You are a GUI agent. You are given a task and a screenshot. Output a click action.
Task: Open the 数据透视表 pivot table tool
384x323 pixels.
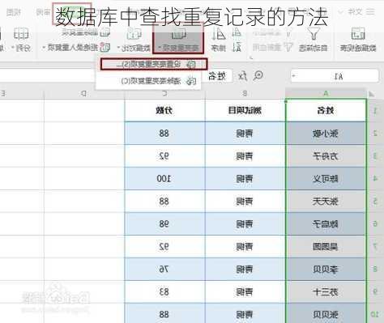(x=358, y=40)
